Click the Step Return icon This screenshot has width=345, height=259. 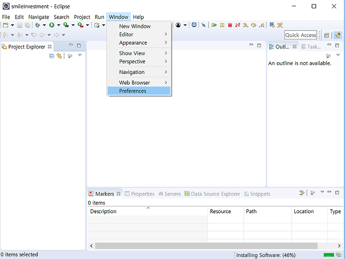pyautogui.click(x=262, y=25)
